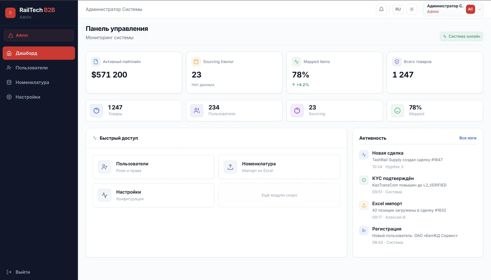Click the Настройки gear icon in sidebar
The image size is (491, 280).
9,97
